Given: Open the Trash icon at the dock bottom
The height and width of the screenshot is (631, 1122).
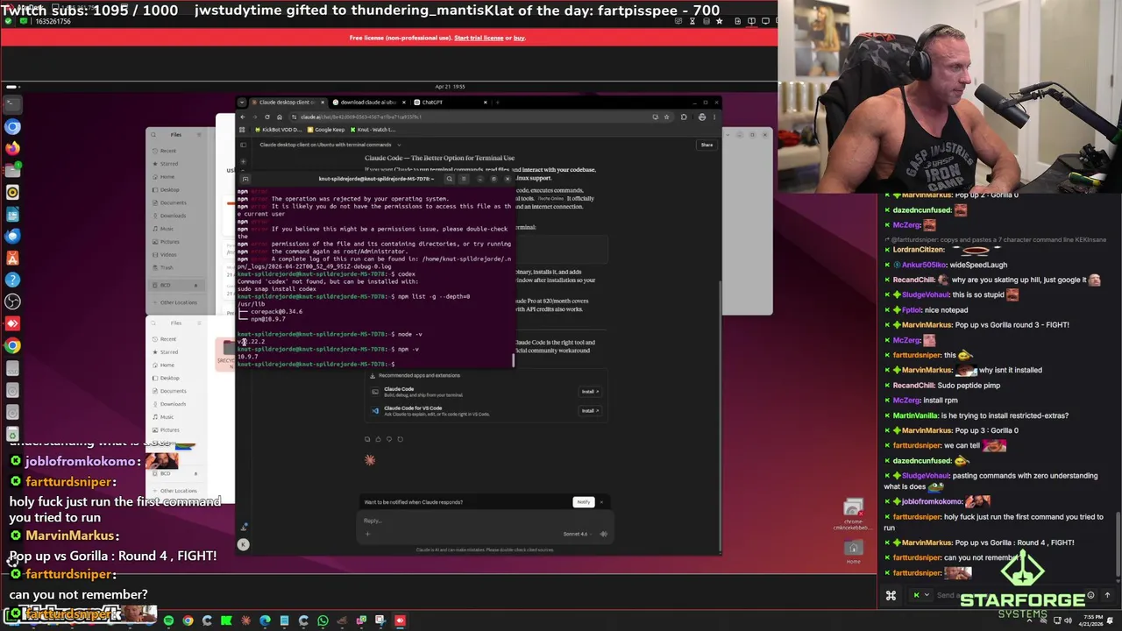Looking at the screenshot, I should tap(12, 435).
